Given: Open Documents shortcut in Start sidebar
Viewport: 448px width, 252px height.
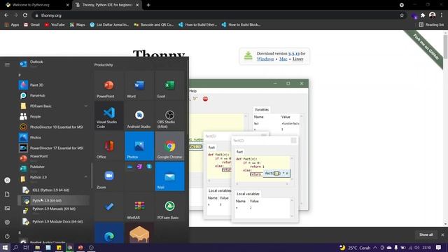Looking at the screenshot, I should coord(7,195).
